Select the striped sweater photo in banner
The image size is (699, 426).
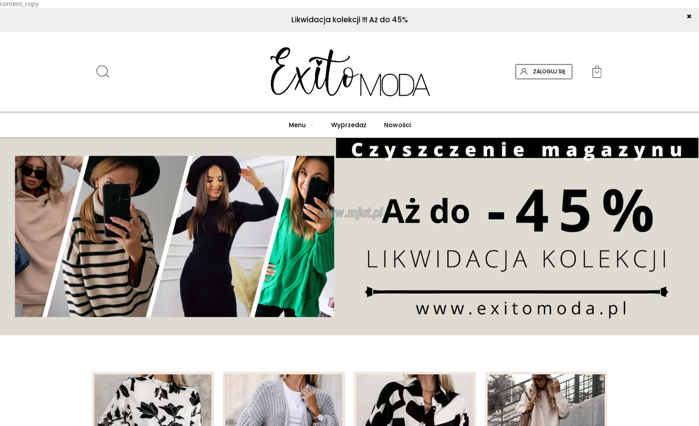pyautogui.click(x=115, y=236)
